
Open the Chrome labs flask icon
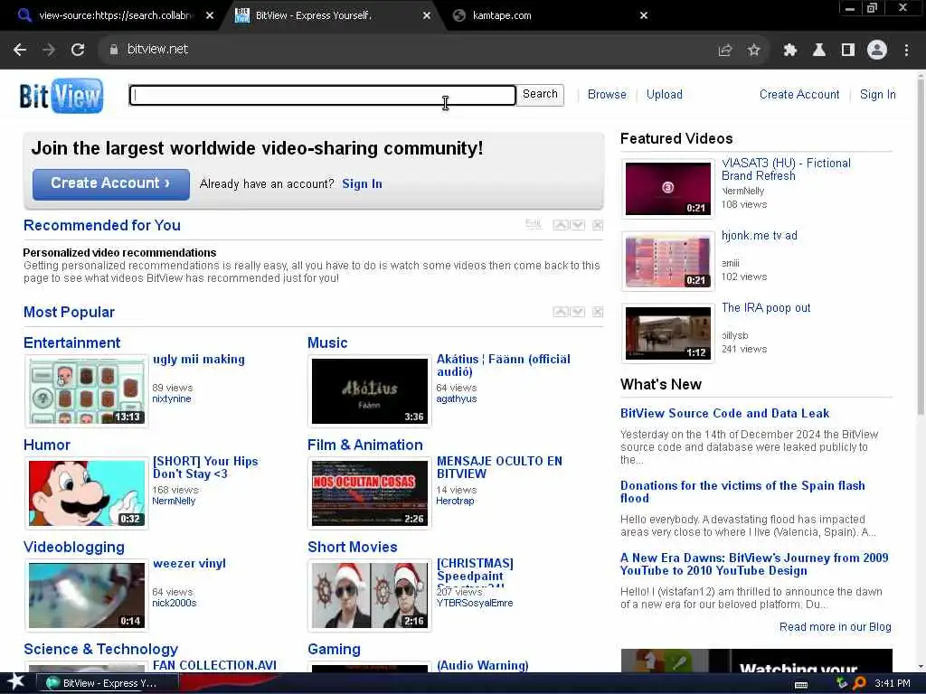click(x=818, y=51)
